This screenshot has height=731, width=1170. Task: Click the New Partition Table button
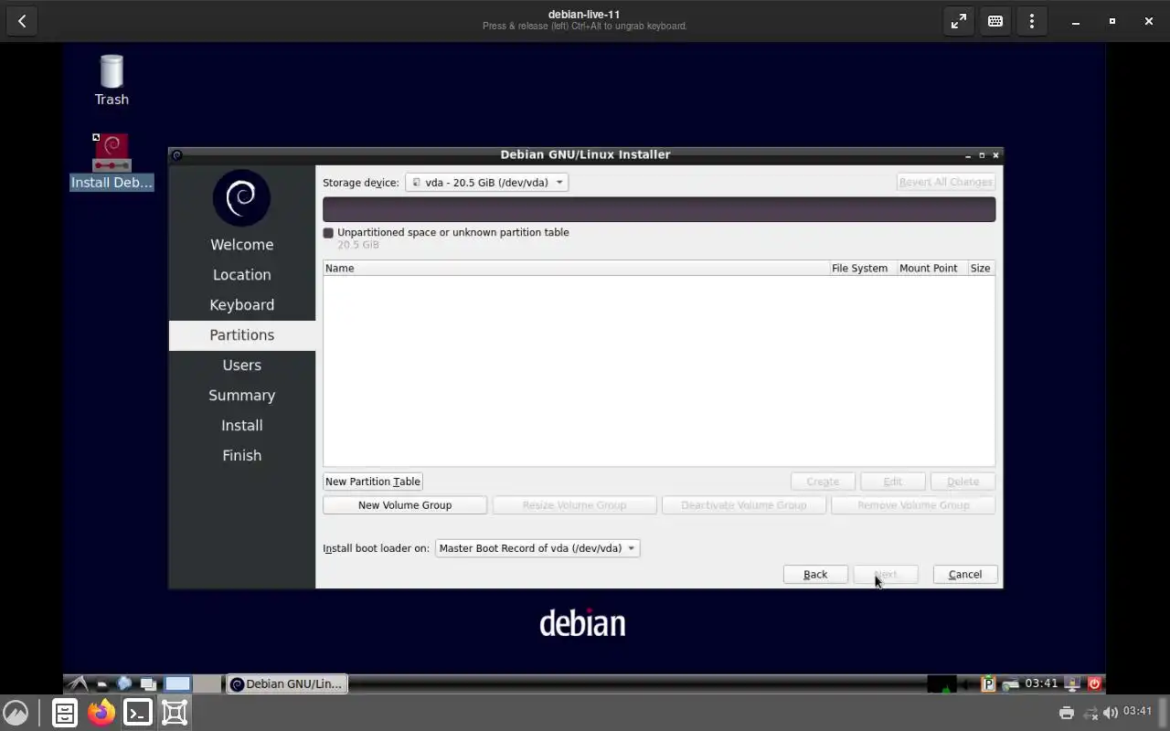pyautogui.click(x=373, y=482)
